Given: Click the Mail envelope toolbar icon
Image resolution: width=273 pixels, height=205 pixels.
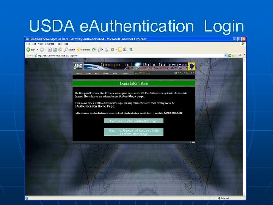Looking at the screenshot, I should [x=100, y=50].
